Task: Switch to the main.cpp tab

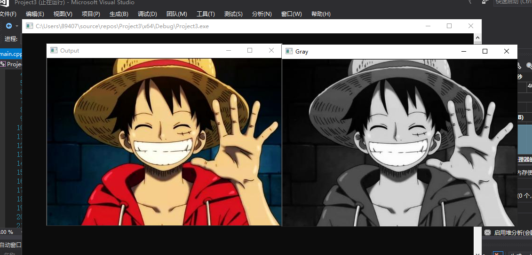Action: 11,54
